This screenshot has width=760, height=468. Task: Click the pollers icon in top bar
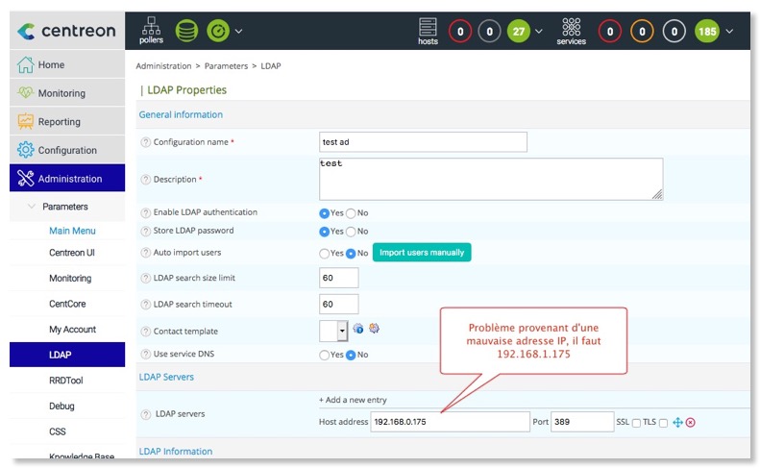click(x=151, y=30)
